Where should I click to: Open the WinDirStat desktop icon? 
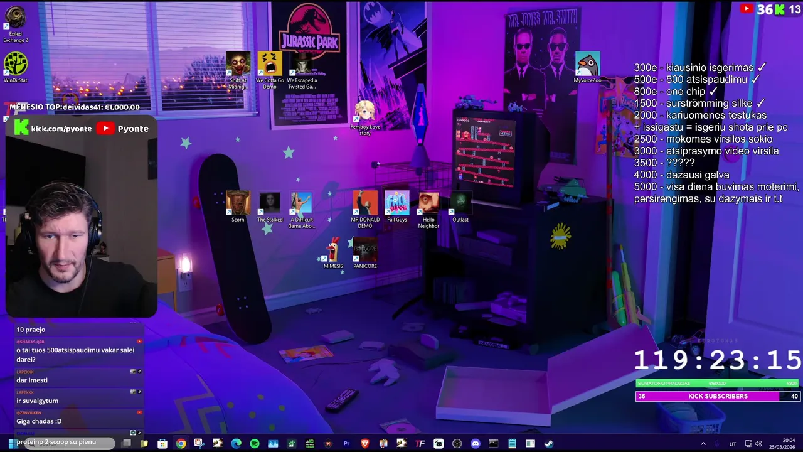16,68
